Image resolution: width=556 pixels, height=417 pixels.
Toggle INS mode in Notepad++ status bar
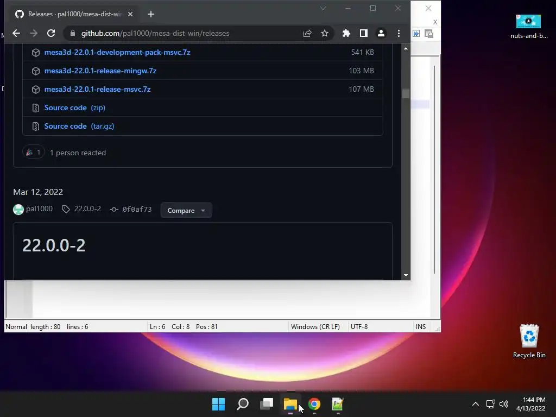click(x=421, y=326)
